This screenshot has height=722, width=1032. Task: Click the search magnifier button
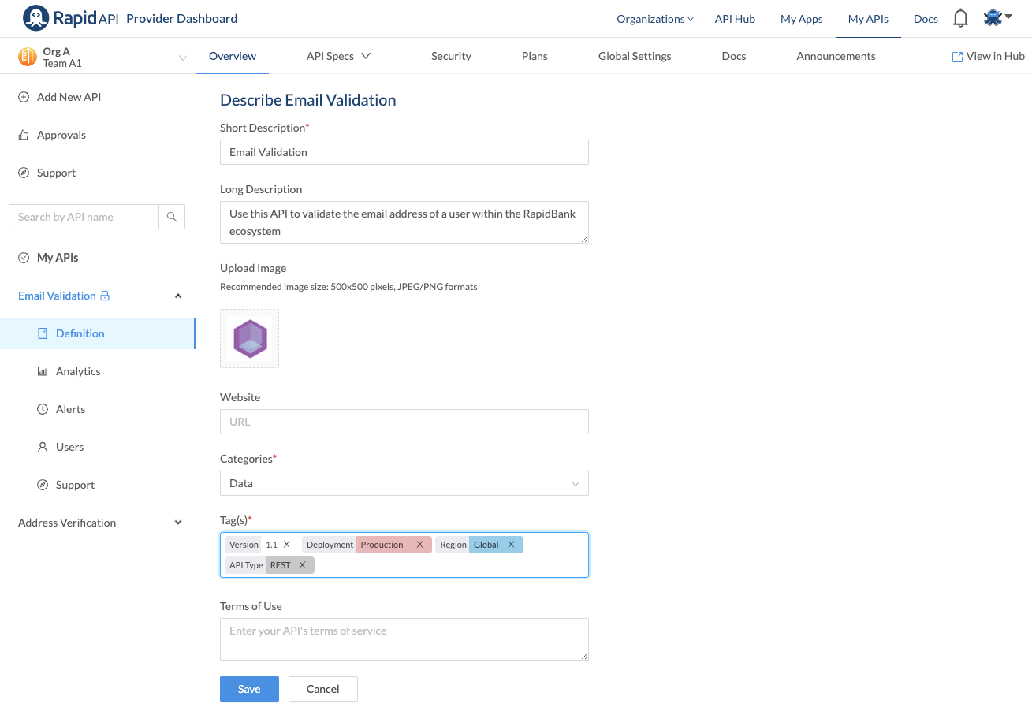[x=172, y=217]
